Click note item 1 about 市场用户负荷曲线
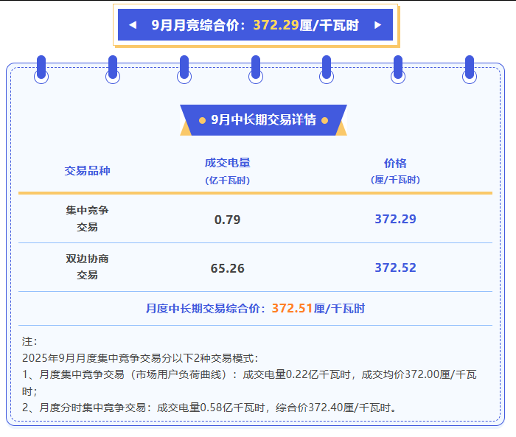The image size is (516, 437). pos(251,375)
